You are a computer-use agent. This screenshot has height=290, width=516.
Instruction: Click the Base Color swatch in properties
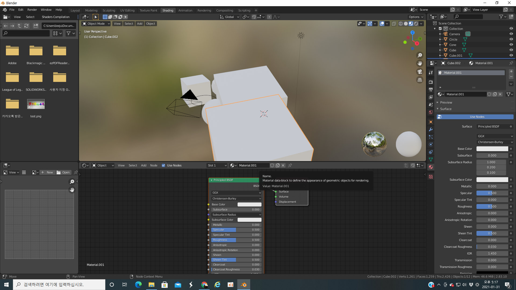(x=492, y=149)
